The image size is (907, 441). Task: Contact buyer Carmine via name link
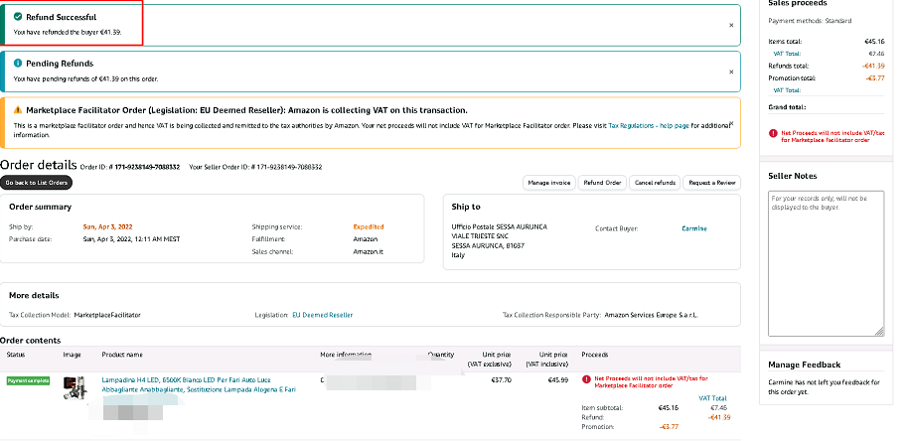pos(694,228)
